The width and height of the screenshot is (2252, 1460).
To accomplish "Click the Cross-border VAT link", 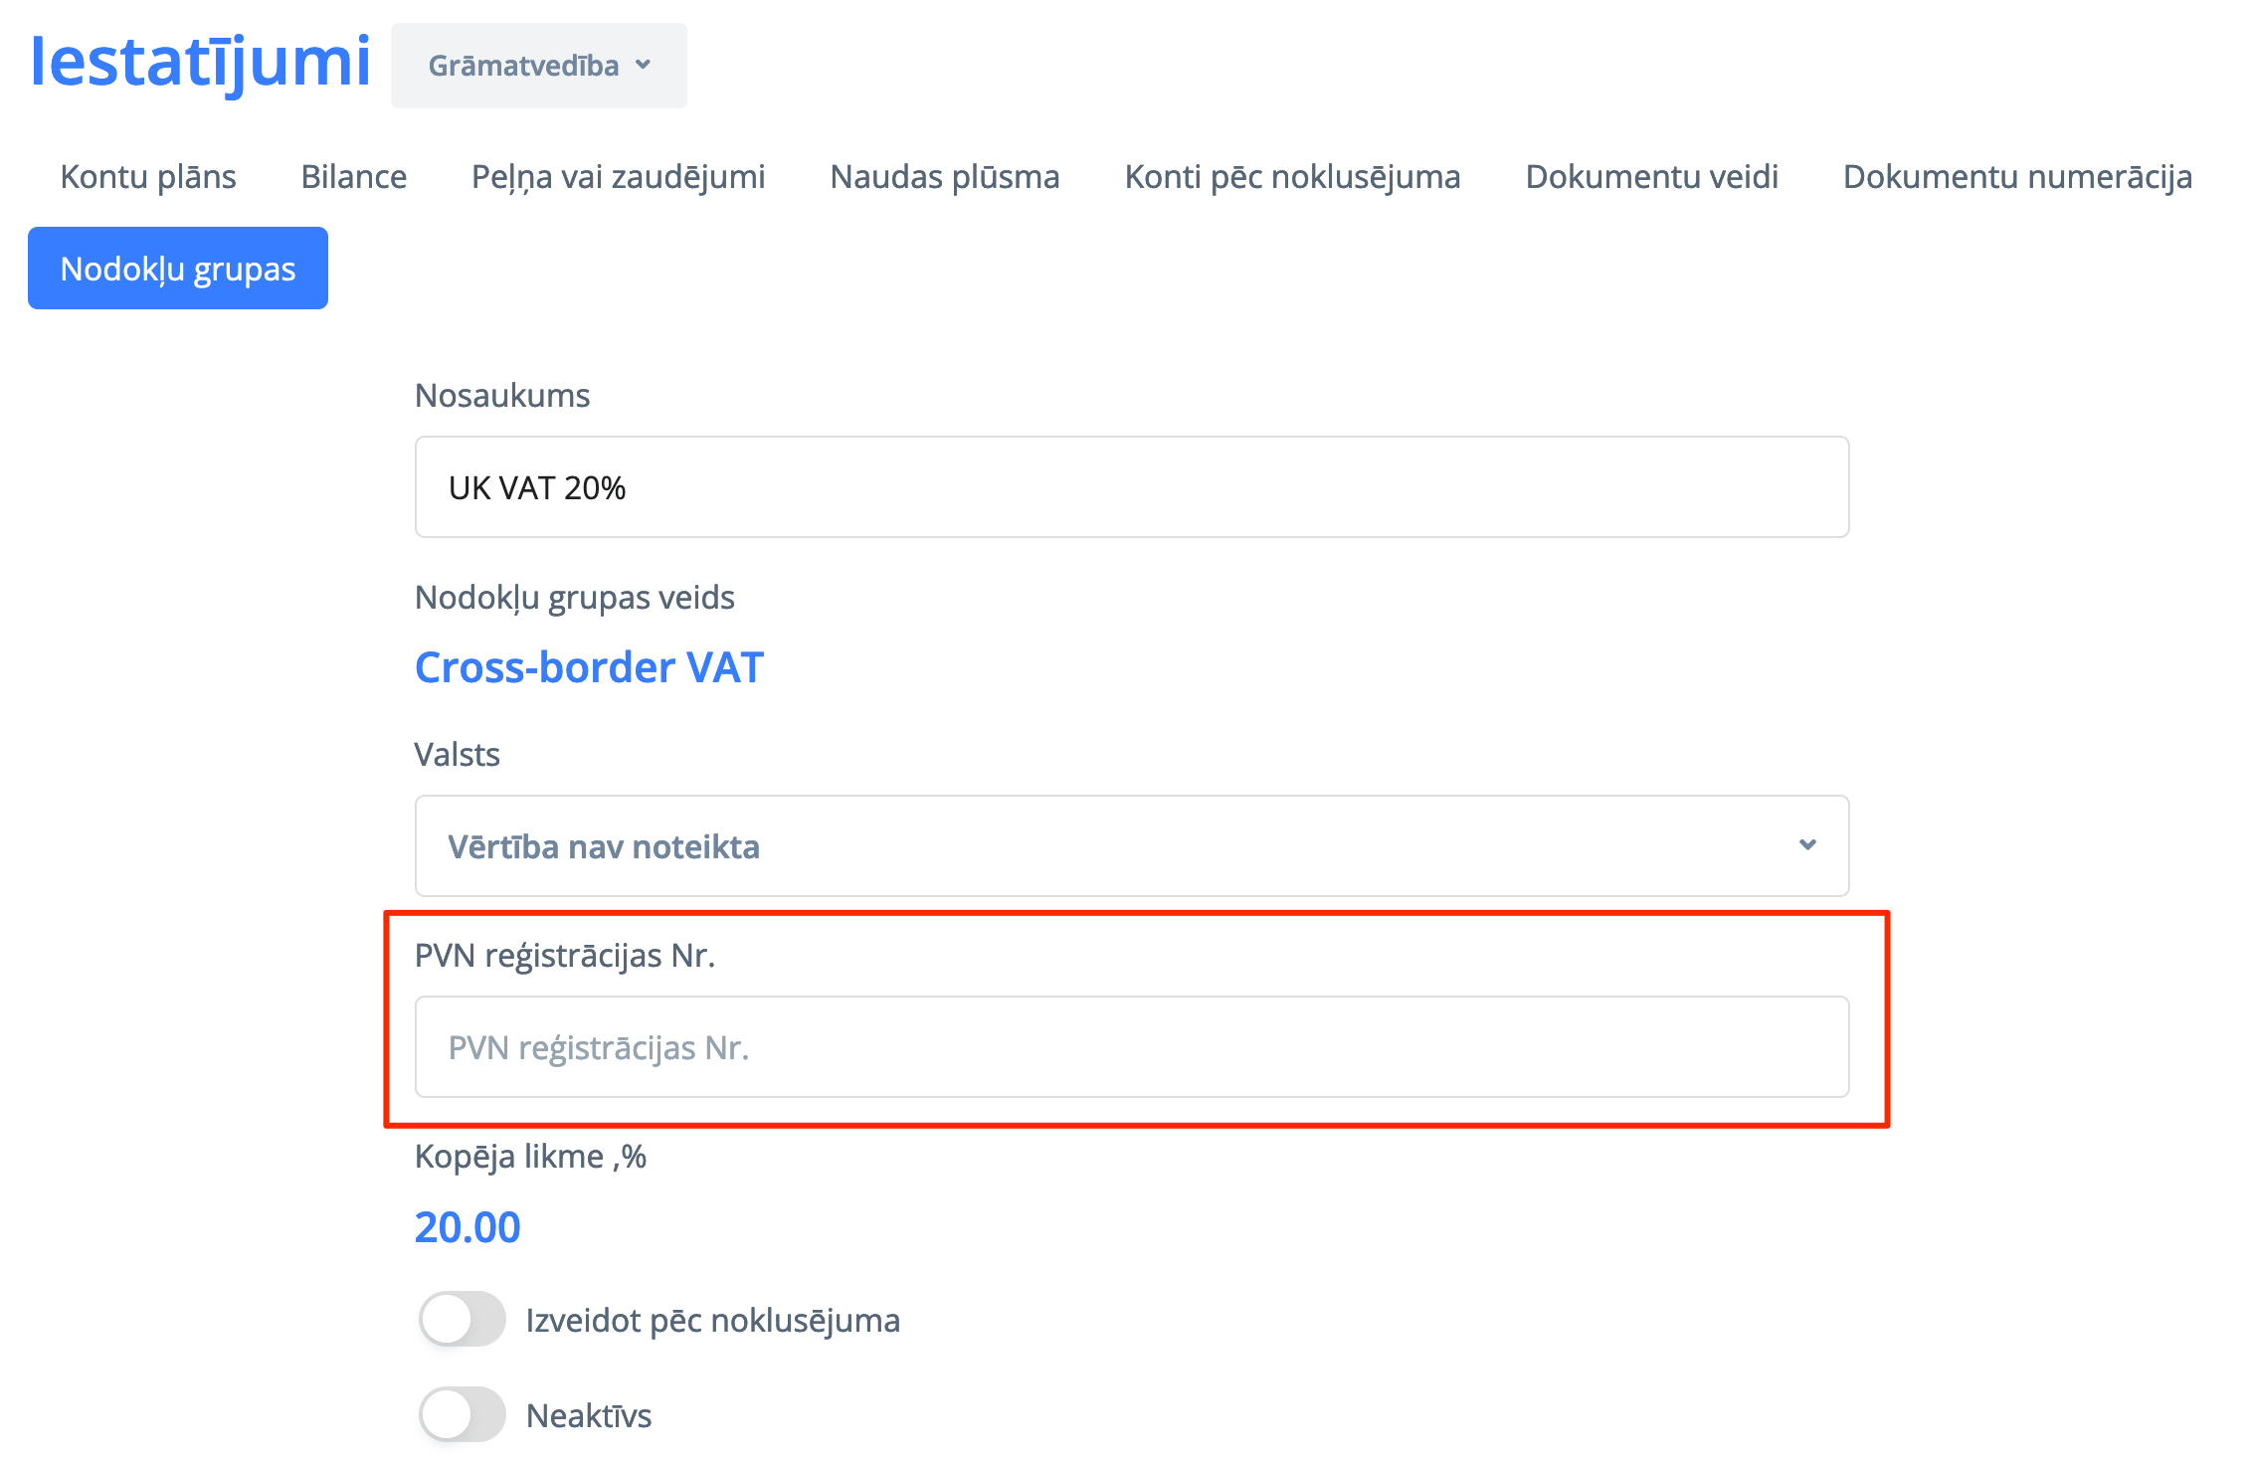I will tap(589, 667).
